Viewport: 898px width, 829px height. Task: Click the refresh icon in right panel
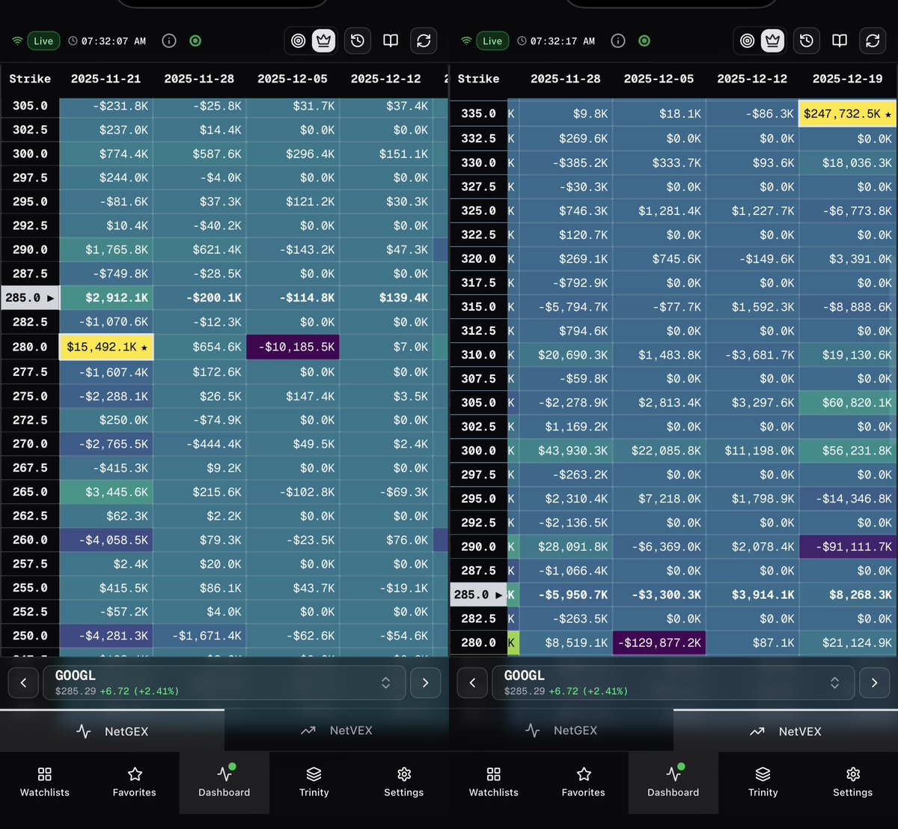[873, 41]
